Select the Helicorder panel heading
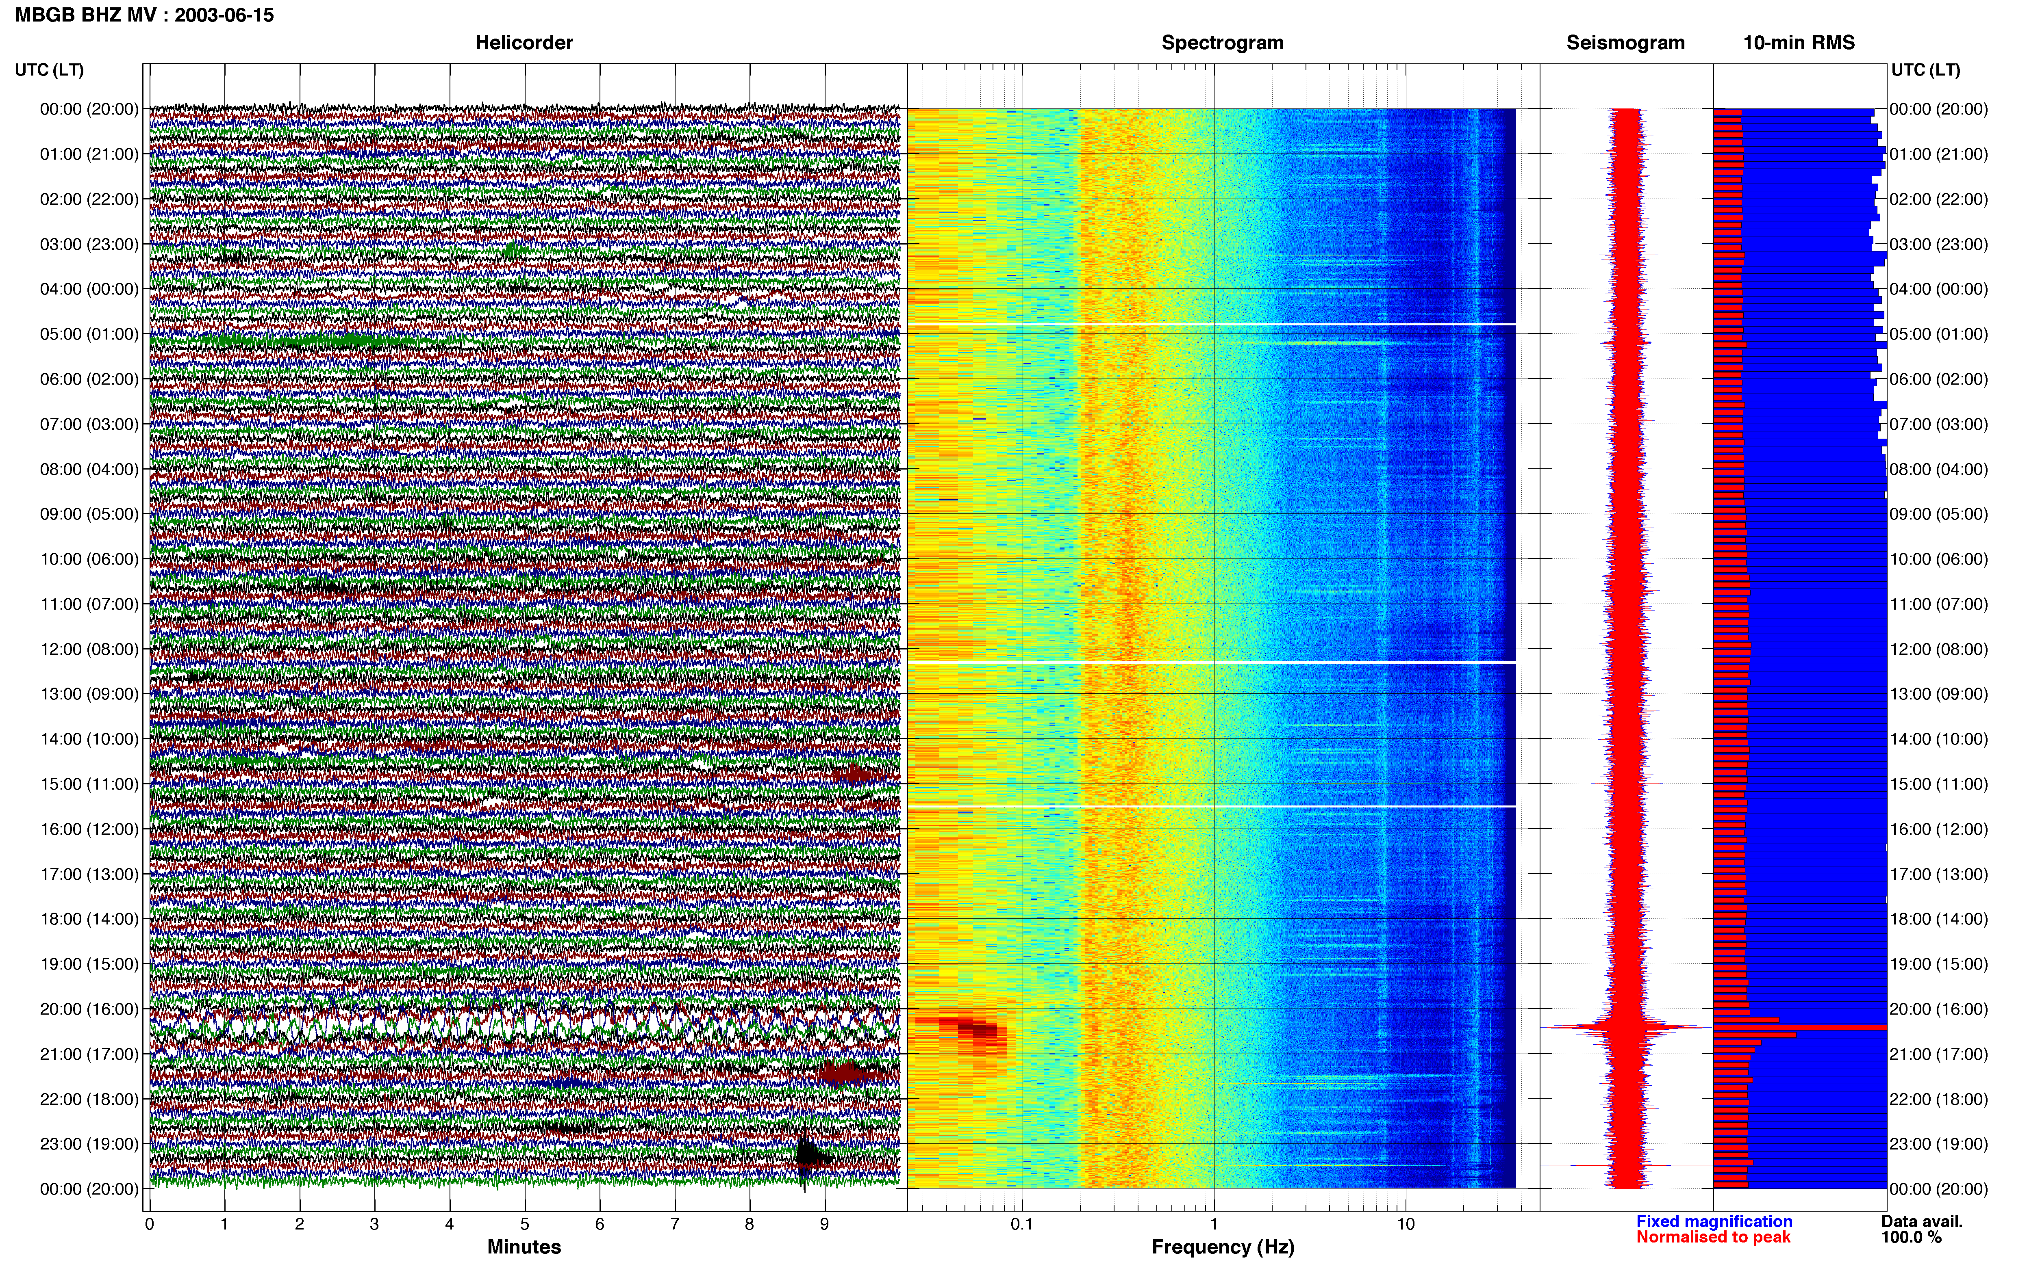Screen dimensions: 2040x1275 coord(524,43)
